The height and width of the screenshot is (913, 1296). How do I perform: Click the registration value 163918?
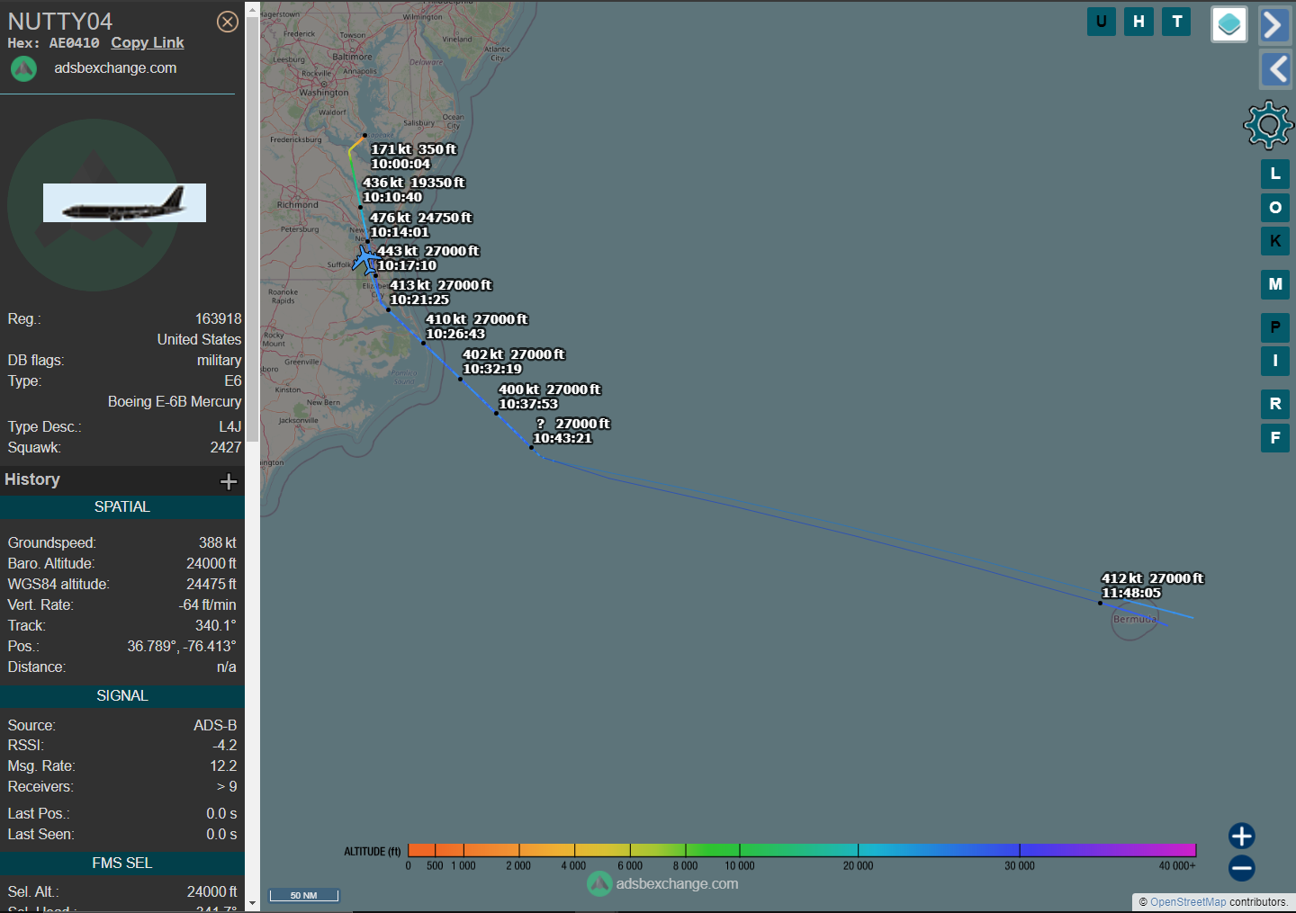coord(219,319)
